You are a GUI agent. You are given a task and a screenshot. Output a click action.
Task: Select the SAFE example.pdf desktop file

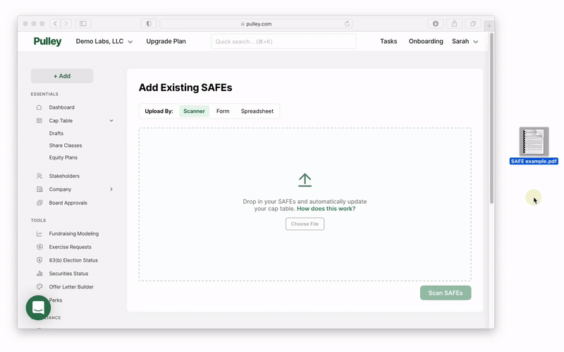(534, 142)
